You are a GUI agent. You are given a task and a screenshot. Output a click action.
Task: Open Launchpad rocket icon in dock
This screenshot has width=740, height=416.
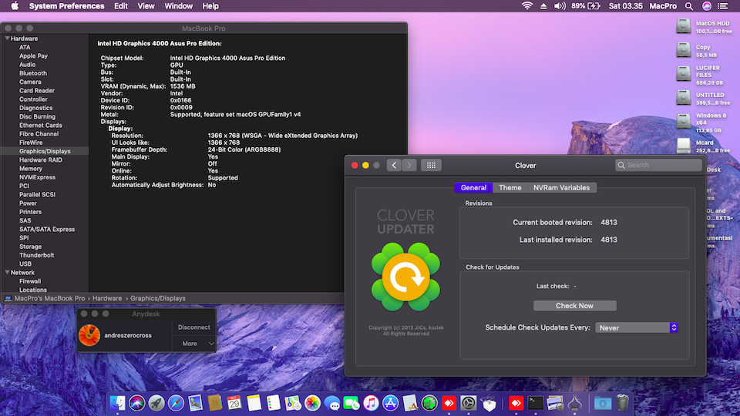[x=156, y=403]
